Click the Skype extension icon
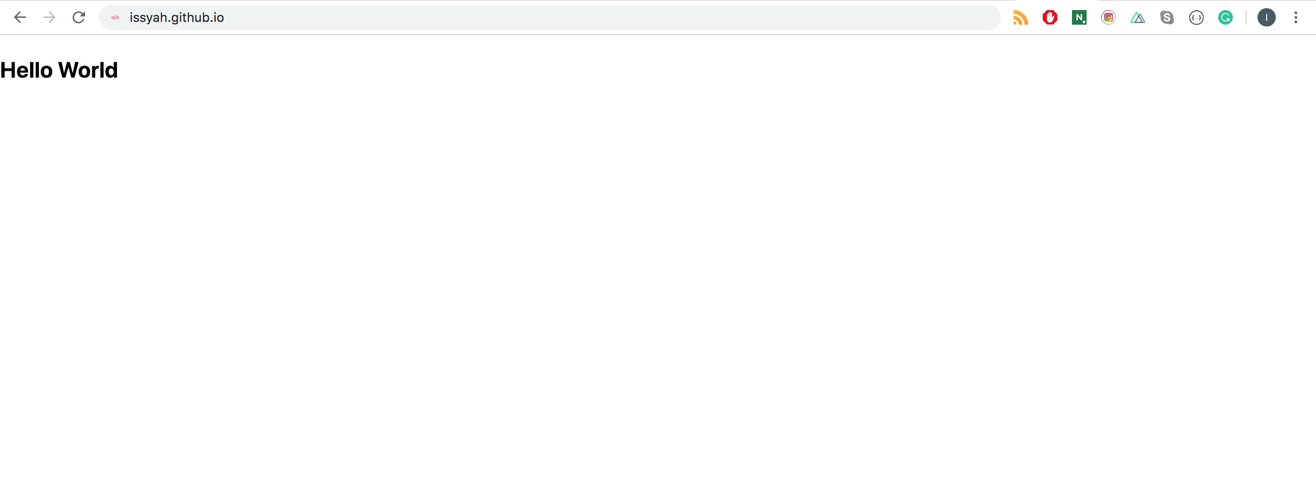The width and height of the screenshot is (1316, 496). coord(1167,17)
